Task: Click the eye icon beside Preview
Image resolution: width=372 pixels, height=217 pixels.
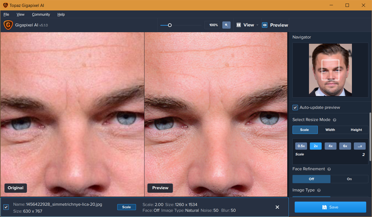Action: point(265,25)
